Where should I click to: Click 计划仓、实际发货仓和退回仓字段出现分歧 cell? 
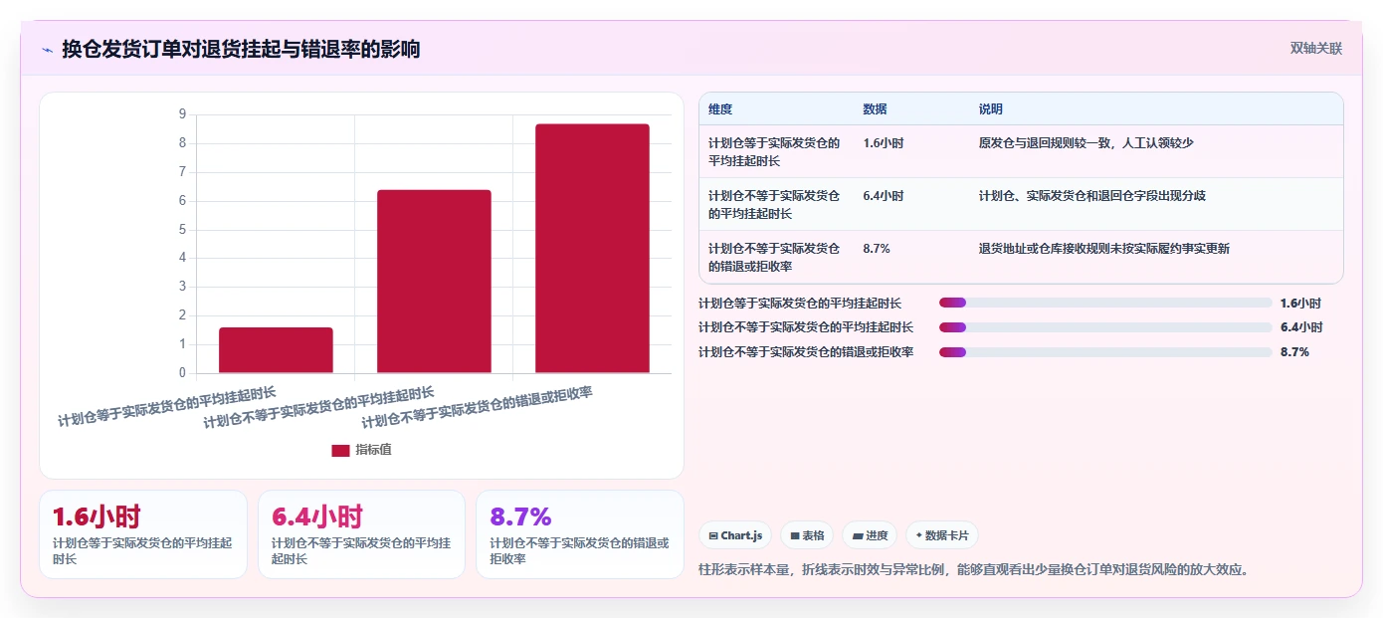point(1091,196)
